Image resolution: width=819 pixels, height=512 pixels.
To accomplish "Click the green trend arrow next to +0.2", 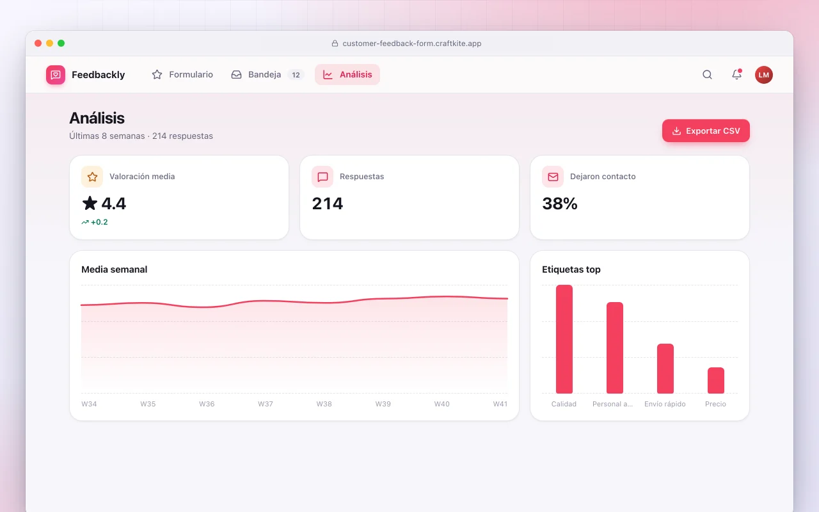I will click(x=85, y=222).
